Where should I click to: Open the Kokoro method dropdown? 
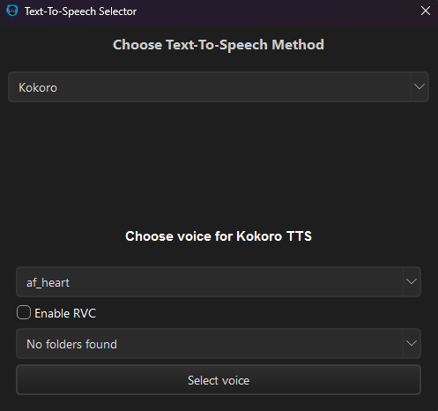click(219, 87)
